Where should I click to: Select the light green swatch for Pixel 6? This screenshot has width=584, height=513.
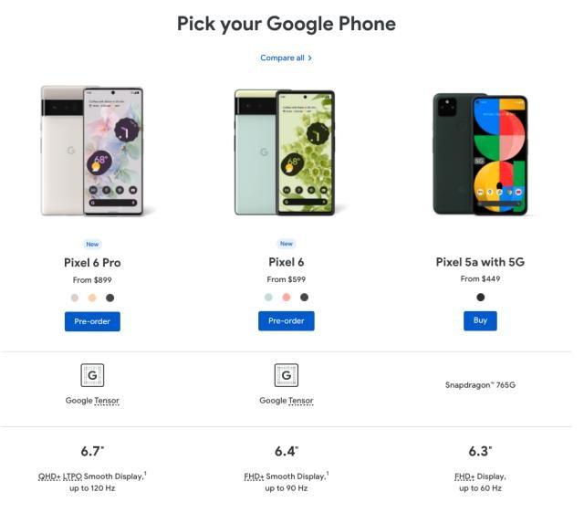pos(268,298)
